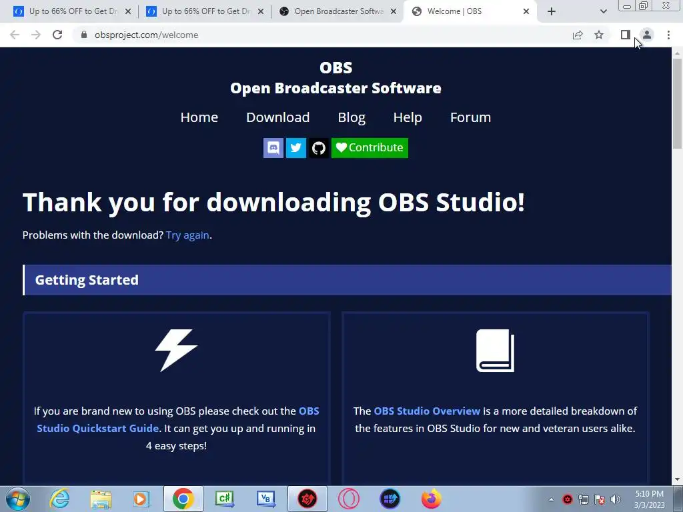The height and width of the screenshot is (512, 683).
Task: Open the Opera browser taskbar icon
Action: [349, 499]
